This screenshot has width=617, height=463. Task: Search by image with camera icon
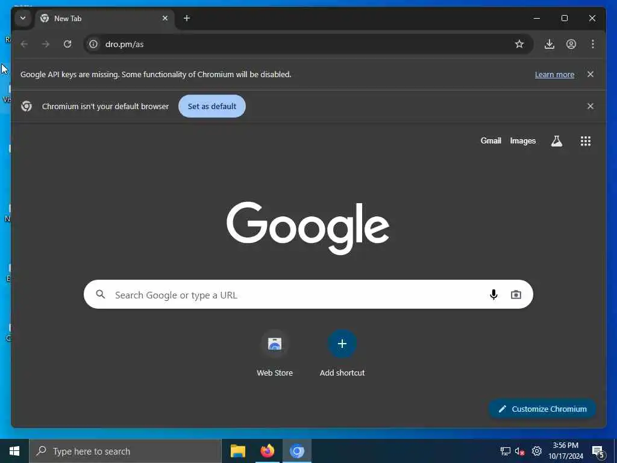(516, 294)
